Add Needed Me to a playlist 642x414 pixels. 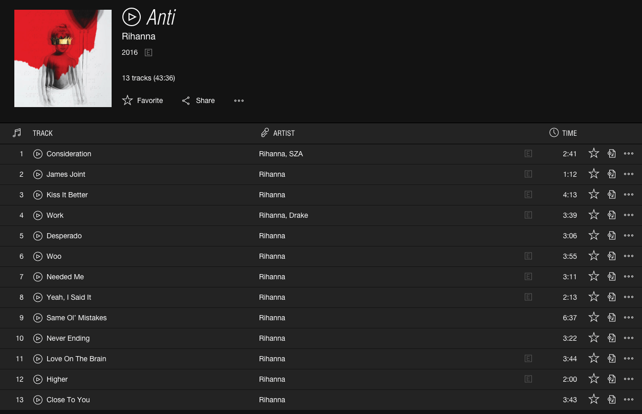(611, 277)
